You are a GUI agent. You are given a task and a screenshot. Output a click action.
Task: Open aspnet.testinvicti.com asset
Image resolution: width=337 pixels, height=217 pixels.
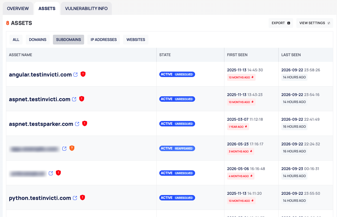40,99
